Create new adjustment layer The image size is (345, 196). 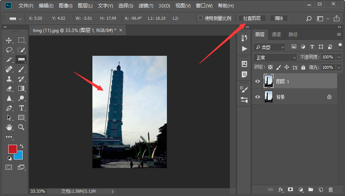[x=301, y=189]
